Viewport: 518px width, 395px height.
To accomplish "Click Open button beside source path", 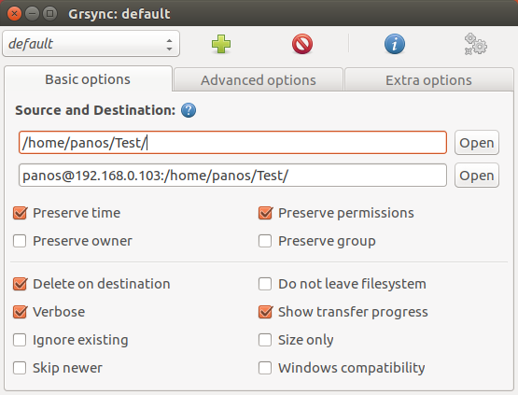I will click(477, 143).
